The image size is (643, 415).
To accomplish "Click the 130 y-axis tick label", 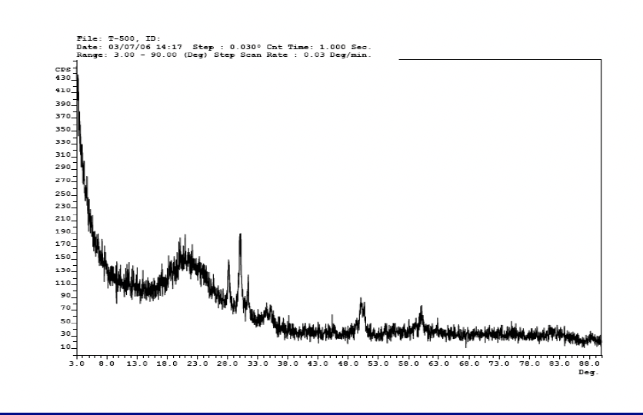I will [63, 271].
